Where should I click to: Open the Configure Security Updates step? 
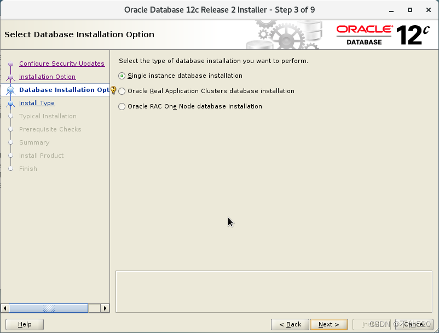coord(62,64)
